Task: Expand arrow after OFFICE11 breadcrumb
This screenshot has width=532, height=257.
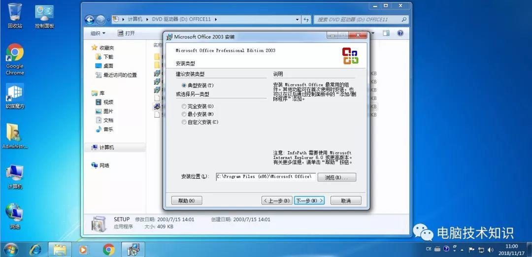Action: [216, 19]
